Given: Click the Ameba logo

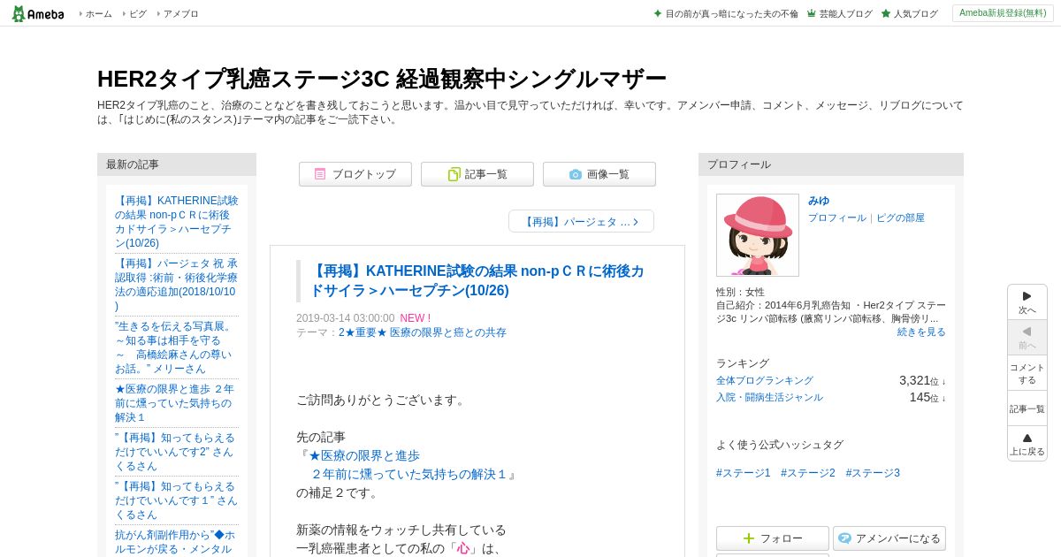Looking at the screenshot, I should (x=38, y=13).
